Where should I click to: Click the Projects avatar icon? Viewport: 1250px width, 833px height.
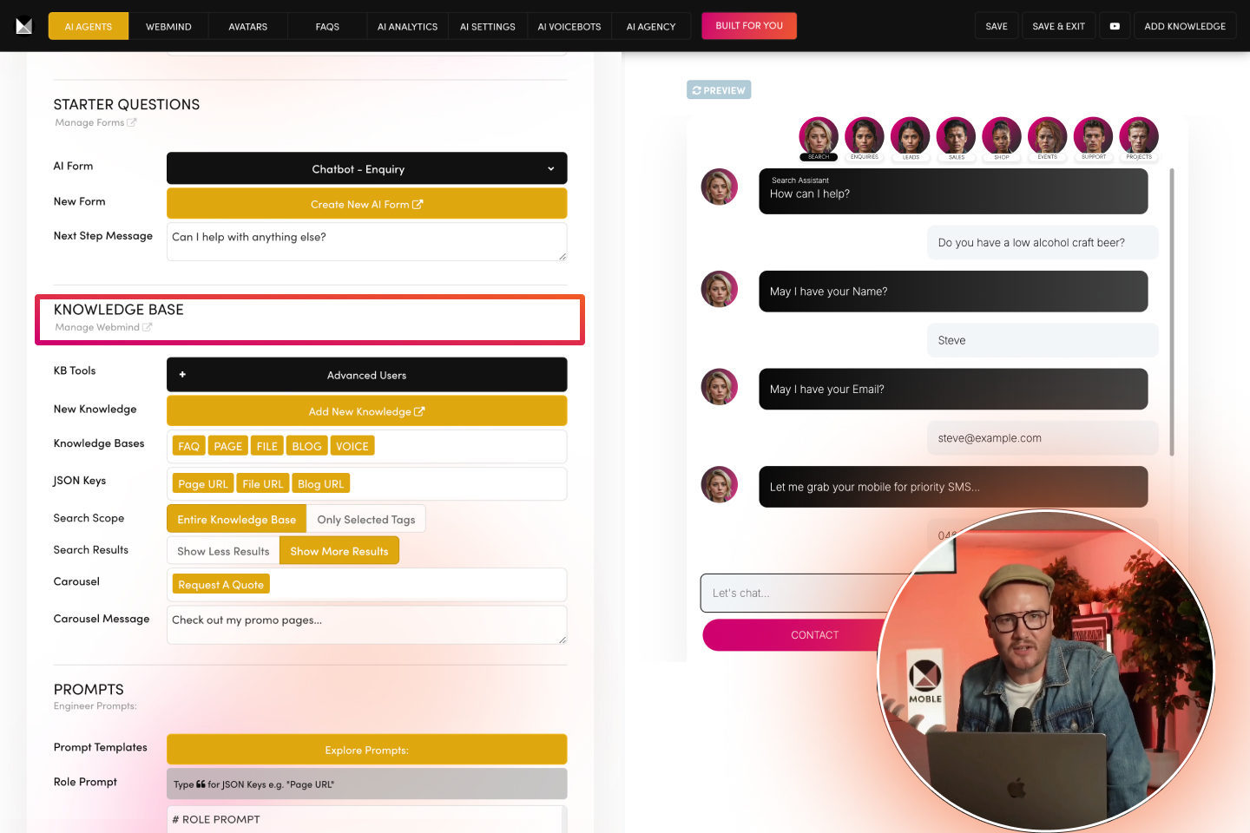[x=1138, y=136]
